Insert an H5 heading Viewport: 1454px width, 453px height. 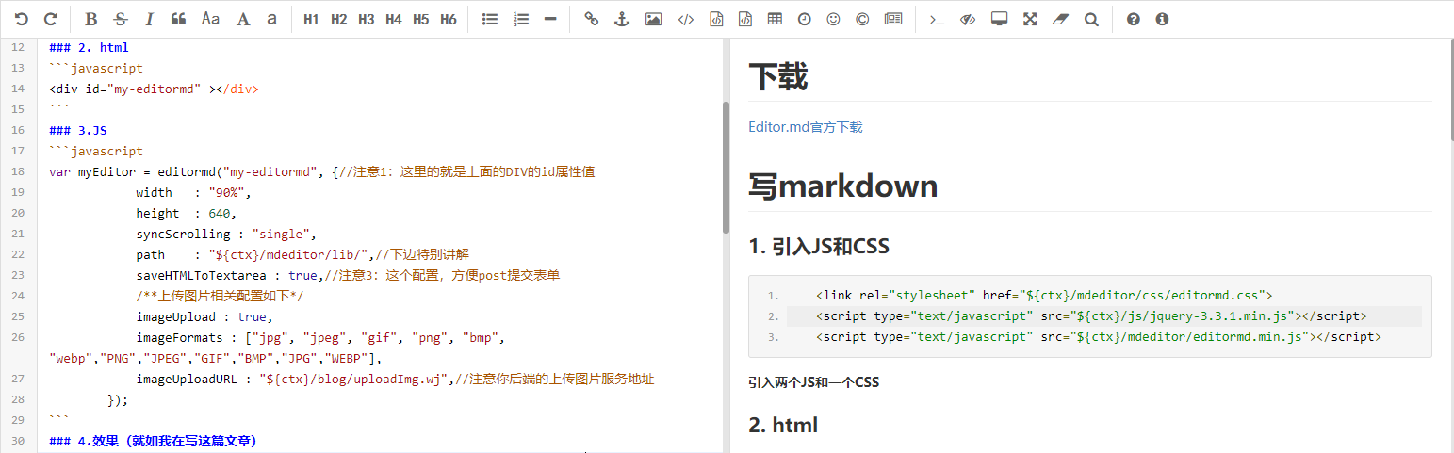click(421, 19)
